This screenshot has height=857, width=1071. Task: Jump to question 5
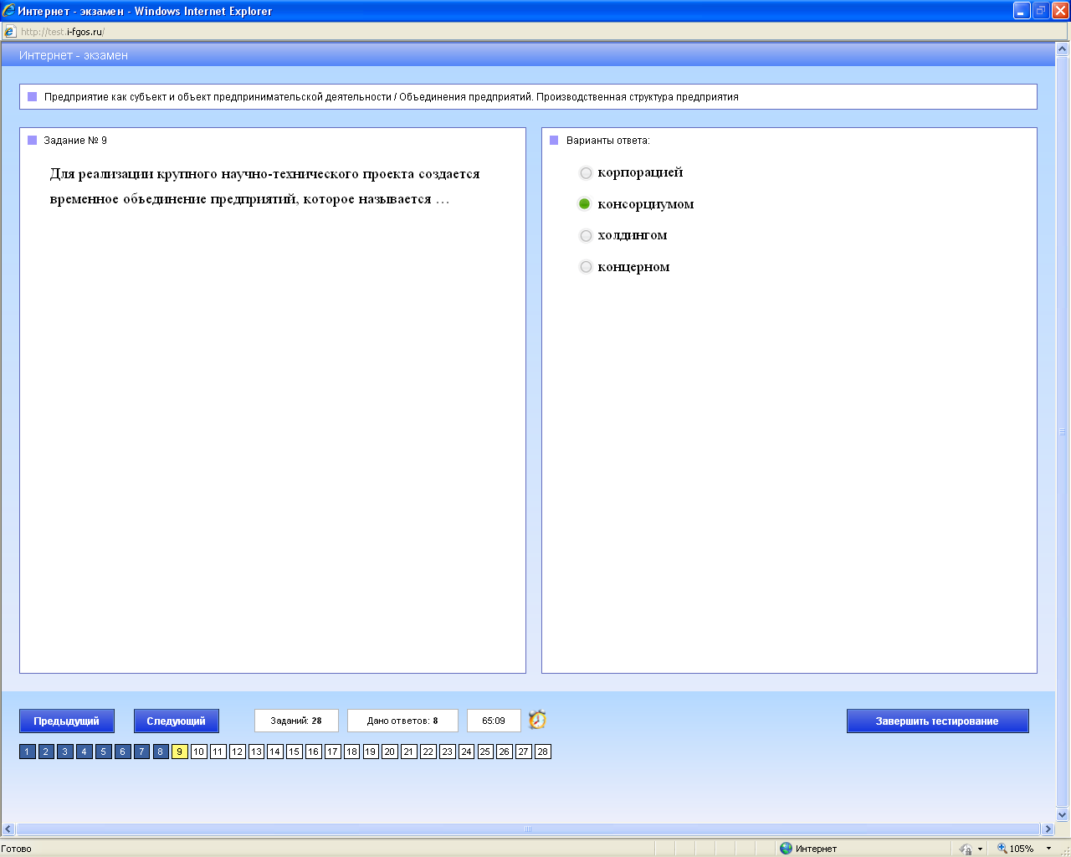[104, 752]
